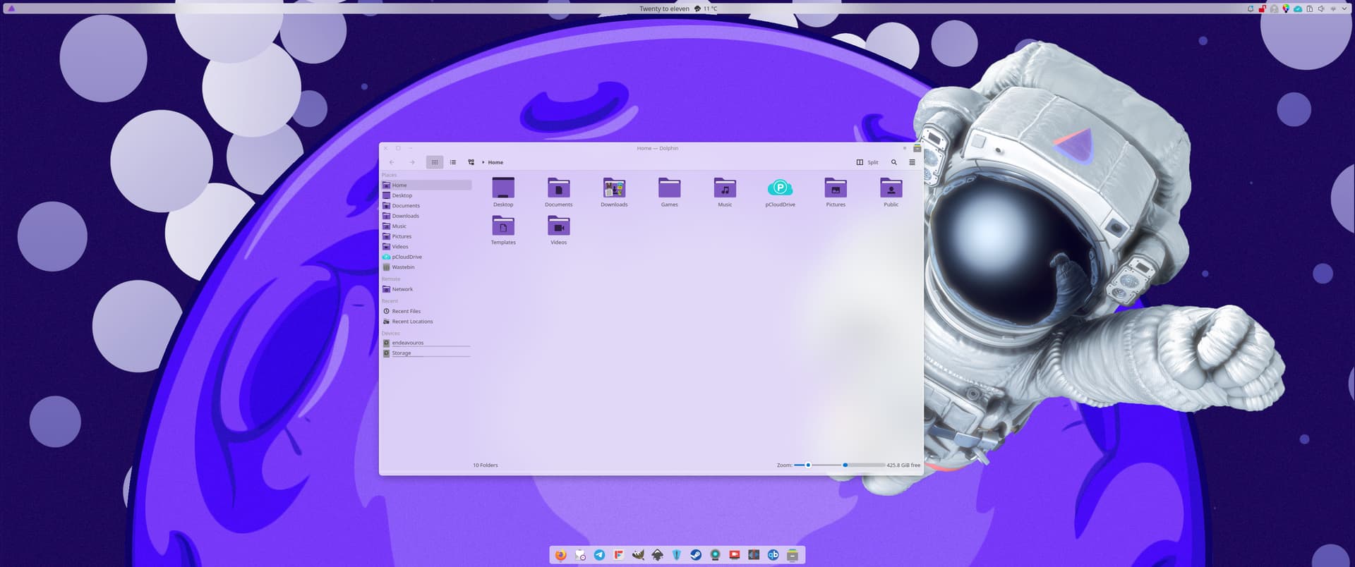Image resolution: width=1355 pixels, height=567 pixels.
Task: Open Dolphin hamburger menu
Action: 912,162
